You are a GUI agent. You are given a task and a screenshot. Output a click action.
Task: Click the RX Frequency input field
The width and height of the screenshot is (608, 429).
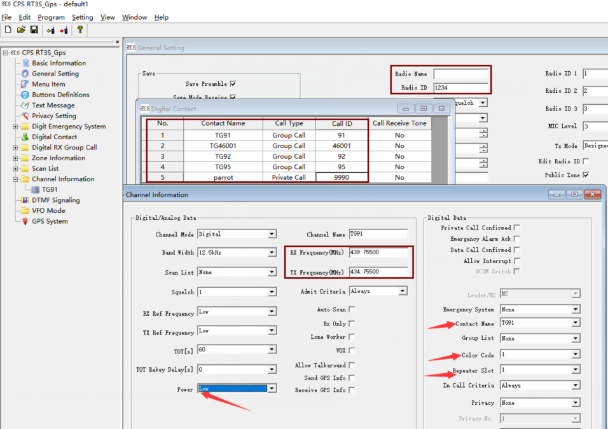point(378,252)
